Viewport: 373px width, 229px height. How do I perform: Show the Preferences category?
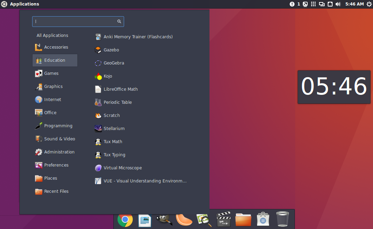pyautogui.click(x=55, y=165)
